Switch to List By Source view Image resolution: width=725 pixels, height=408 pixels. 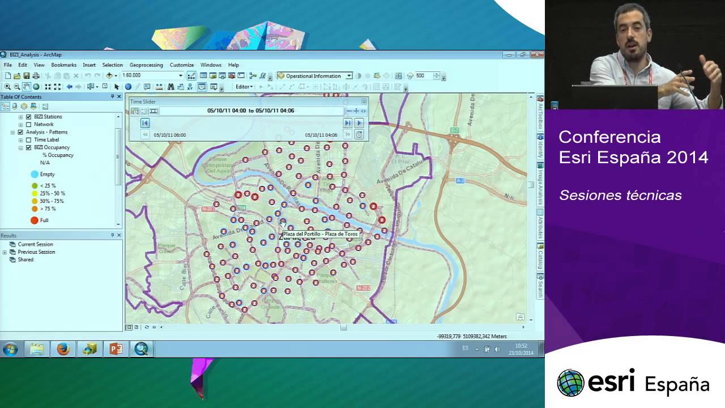tap(15, 106)
